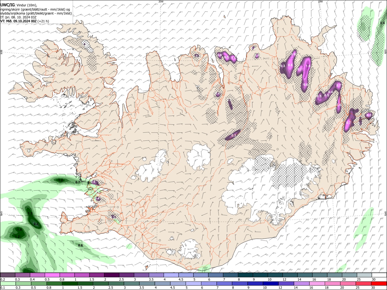Click the '1.6' snowfall value in northeast Iceland
The image size is (387, 290).
[x=308, y=66]
